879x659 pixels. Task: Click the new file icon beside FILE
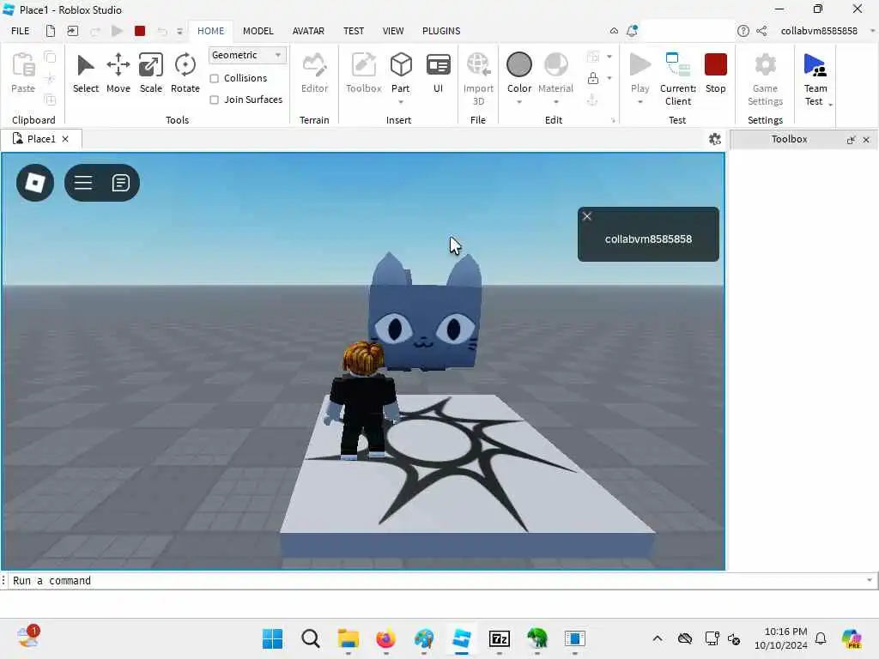pyautogui.click(x=51, y=31)
